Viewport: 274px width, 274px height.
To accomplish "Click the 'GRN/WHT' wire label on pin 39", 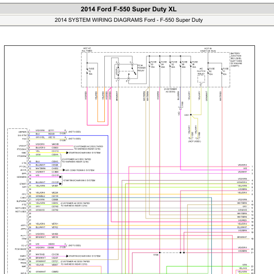I will (x=40, y=261).
